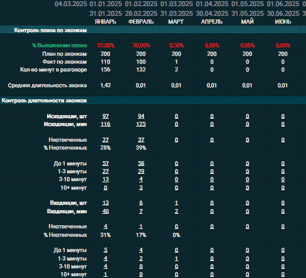This screenshot has height=278, width=306.
Task: Click January average call duration 1,42
Action: pyautogui.click(x=105, y=85)
